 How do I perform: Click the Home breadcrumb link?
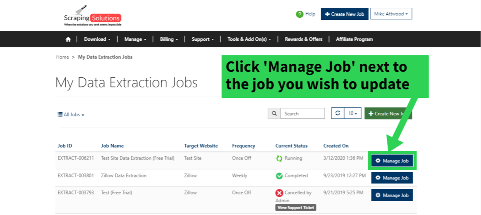pos(62,57)
